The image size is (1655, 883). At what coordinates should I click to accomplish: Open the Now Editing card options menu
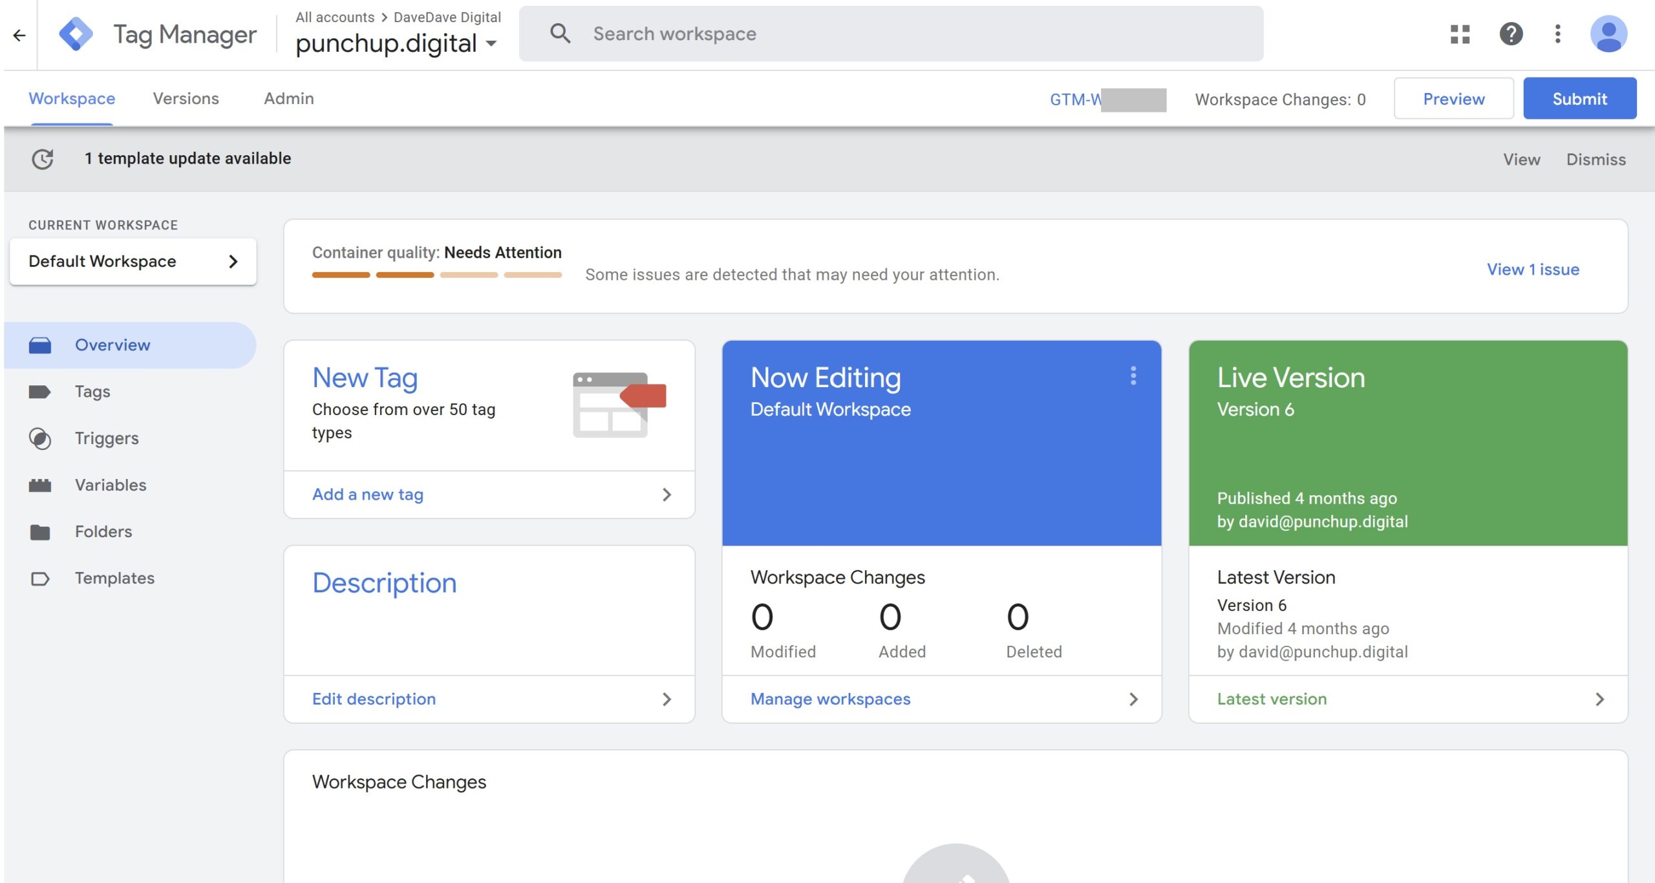pyautogui.click(x=1133, y=377)
